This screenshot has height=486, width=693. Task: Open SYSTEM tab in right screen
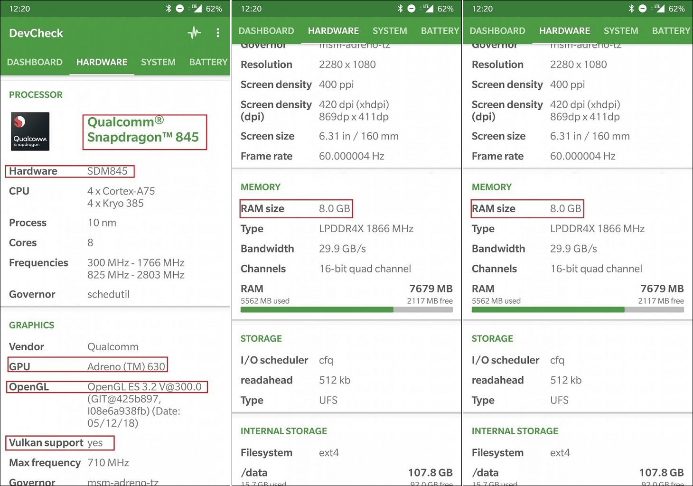(x=621, y=31)
